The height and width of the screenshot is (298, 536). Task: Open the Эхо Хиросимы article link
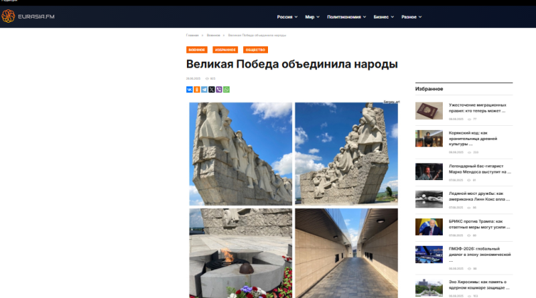point(479,285)
